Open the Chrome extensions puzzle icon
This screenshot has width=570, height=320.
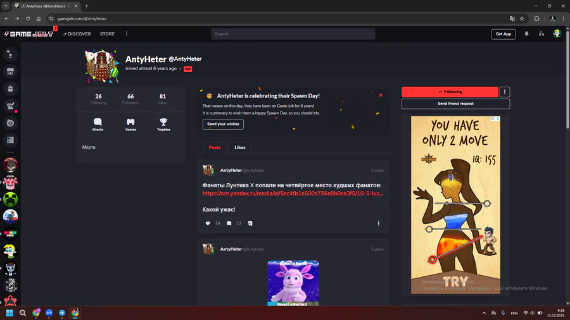pyautogui.click(x=537, y=18)
